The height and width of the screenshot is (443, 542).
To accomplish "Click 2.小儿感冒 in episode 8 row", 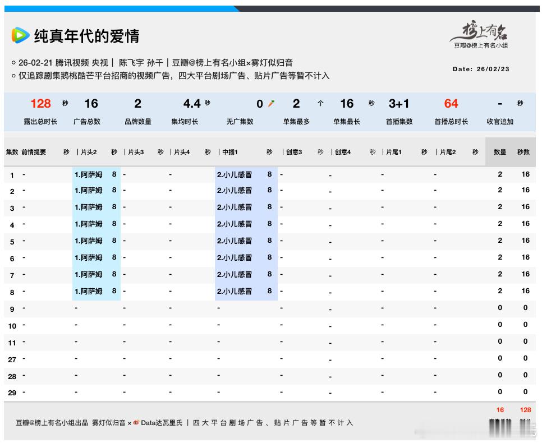I will coord(235,291).
